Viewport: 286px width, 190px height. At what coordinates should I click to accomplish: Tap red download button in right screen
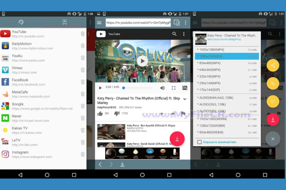(x=273, y=120)
